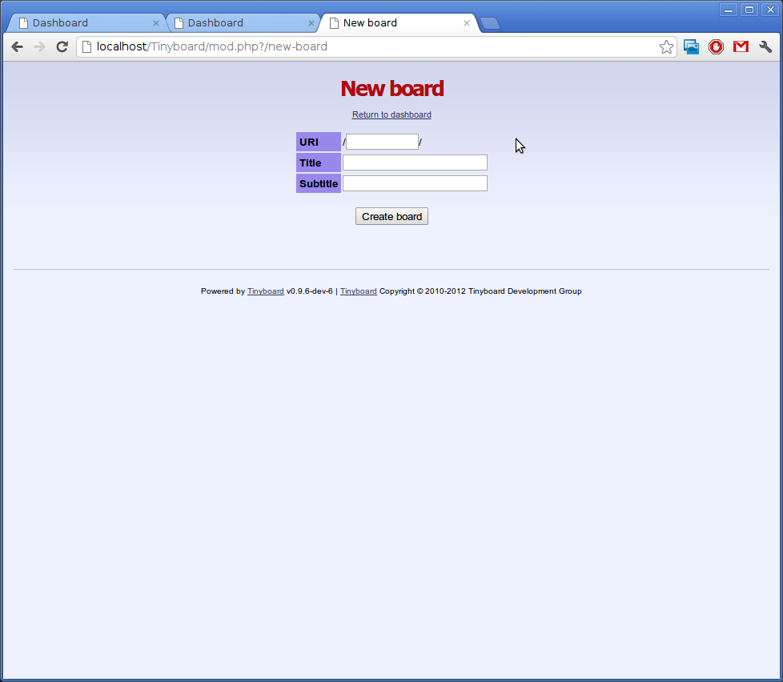Follow the Return to dashboard link

tap(391, 115)
